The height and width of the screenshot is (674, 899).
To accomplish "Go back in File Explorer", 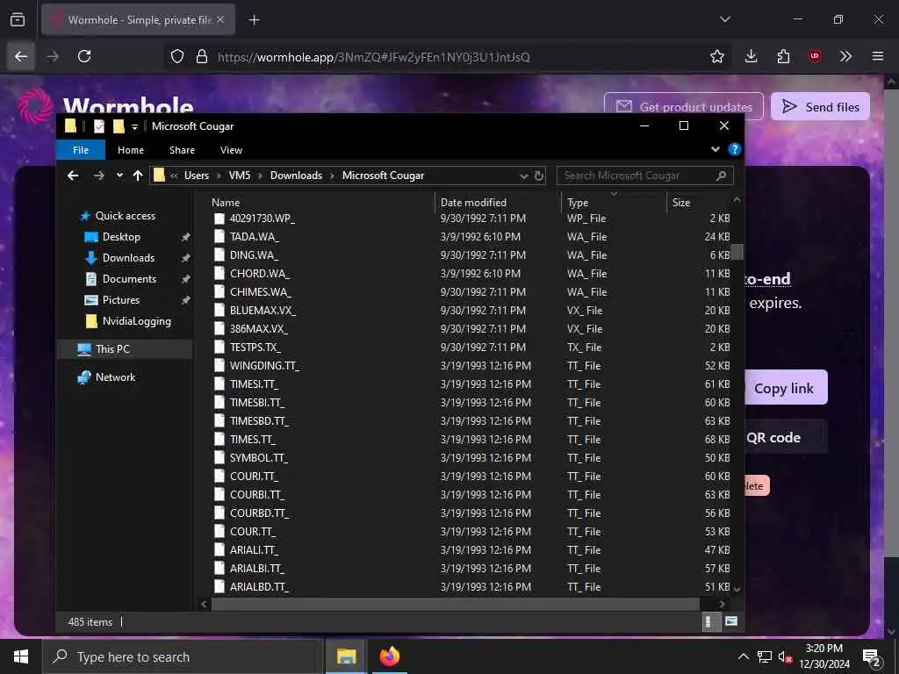I will [x=73, y=176].
